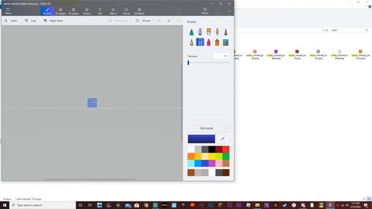The image size is (372, 209).
Task: Open the Paint 3D Menu
Action: pyautogui.click(x=8, y=11)
